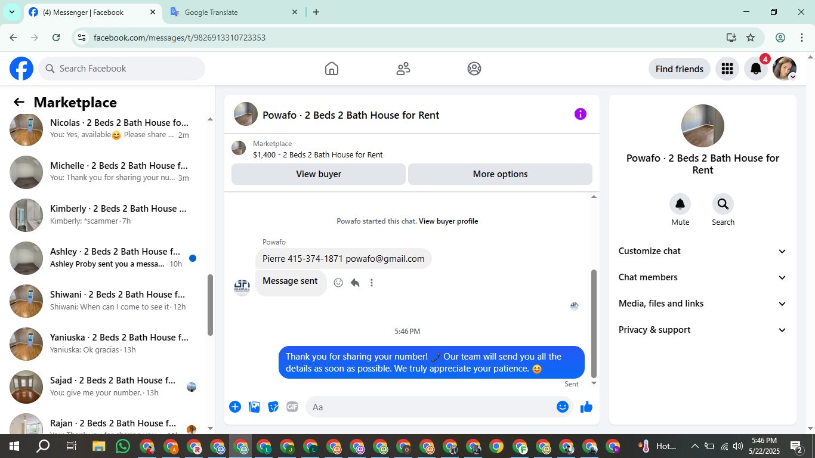Viewport: 815px width, 458px height.
Task: Open the Facebook menu grid icon
Action: point(727,69)
